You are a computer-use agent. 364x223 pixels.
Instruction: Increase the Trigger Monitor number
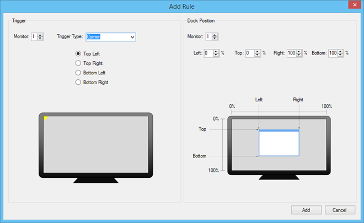(x=40, y=35)
